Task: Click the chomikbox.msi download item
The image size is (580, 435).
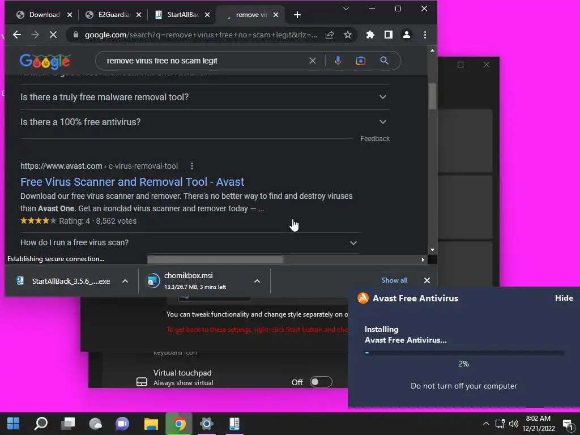Action: (195, 281)
